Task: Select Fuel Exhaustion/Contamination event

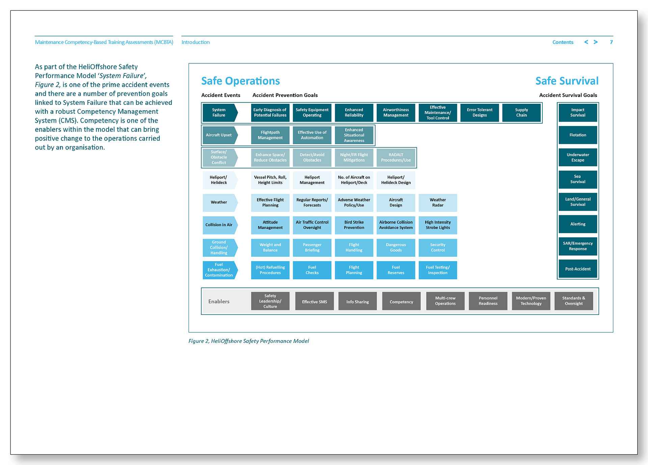Action: [219, 270]
